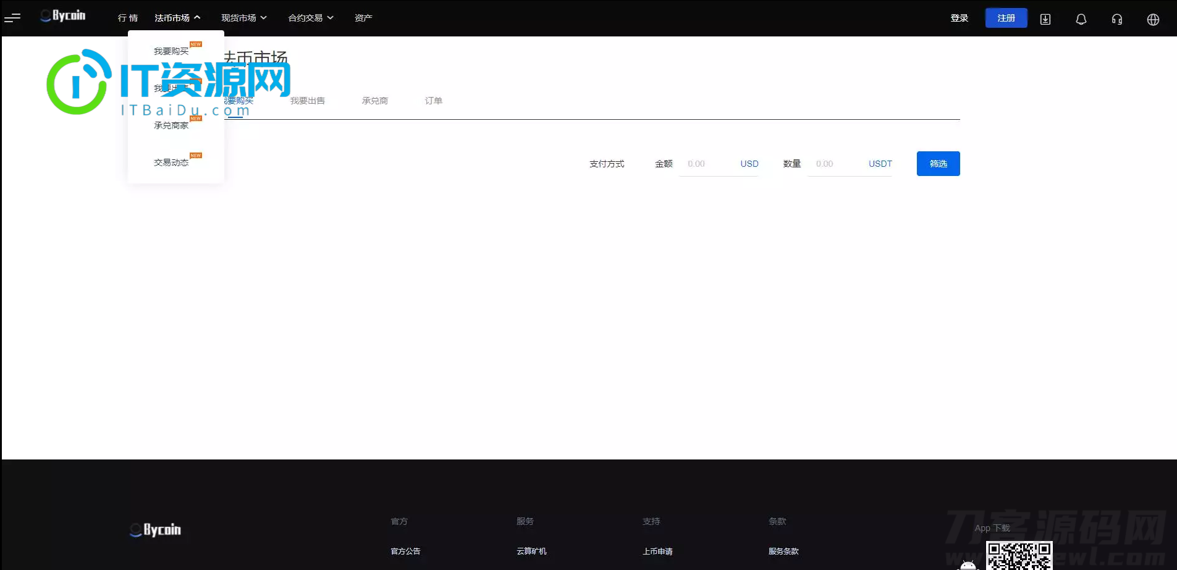Click the App 下载 footer label
The width and height of the screenshot is (1177, 570).
(992, 528)
